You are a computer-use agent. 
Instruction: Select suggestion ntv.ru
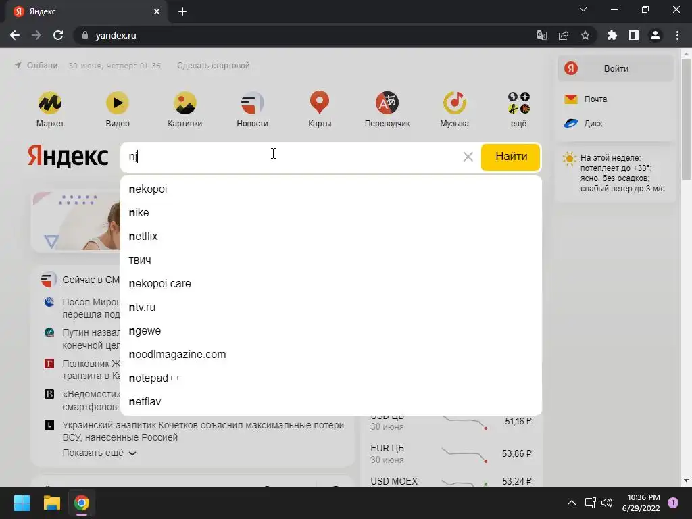point(331,307)
